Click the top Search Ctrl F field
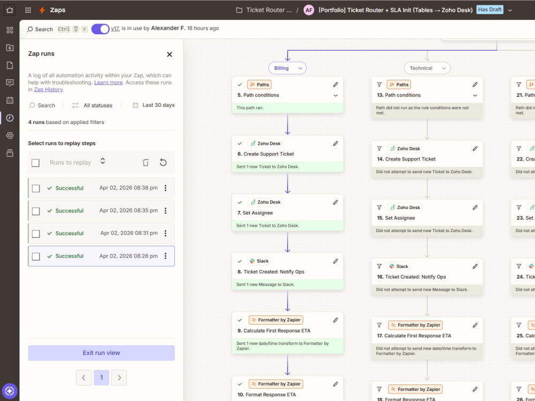Image resolution: width=535 pixels, height=401 pixels. tap(58, 29)
